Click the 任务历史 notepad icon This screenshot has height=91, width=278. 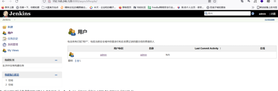click(x=5, y=39)
